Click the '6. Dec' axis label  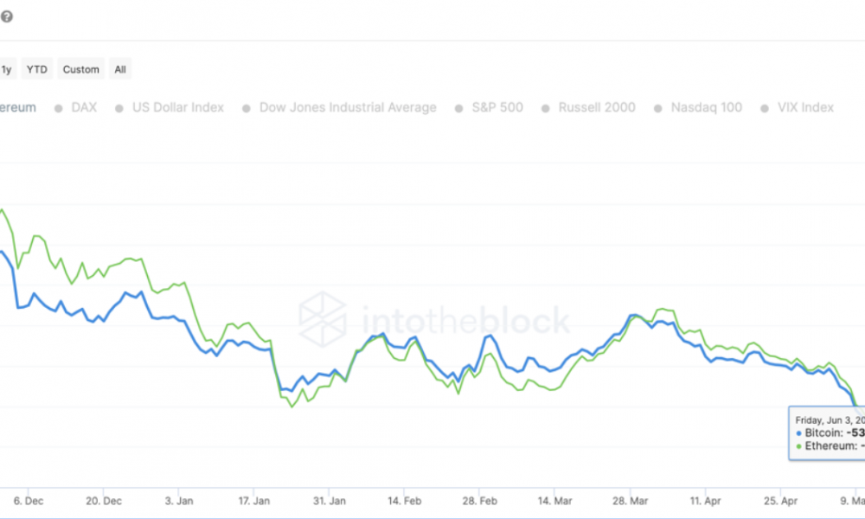pos(29,501)
